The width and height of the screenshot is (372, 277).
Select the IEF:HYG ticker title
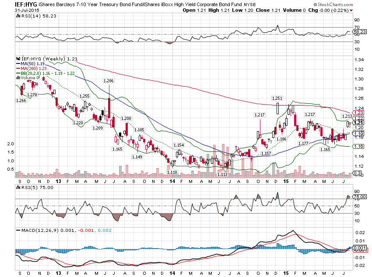click(x=26, y=4)
